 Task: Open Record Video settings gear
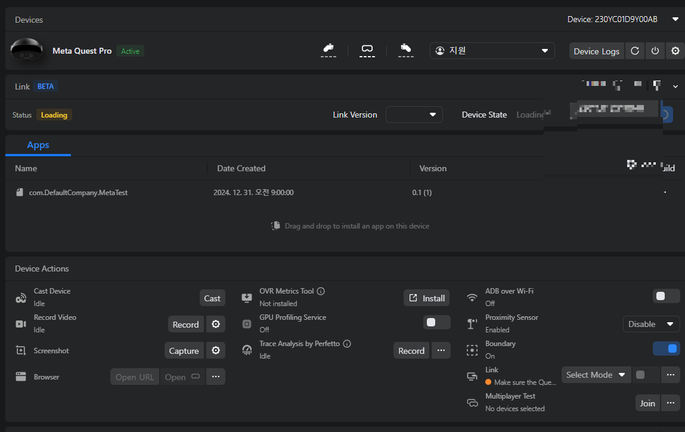point(216,324)
